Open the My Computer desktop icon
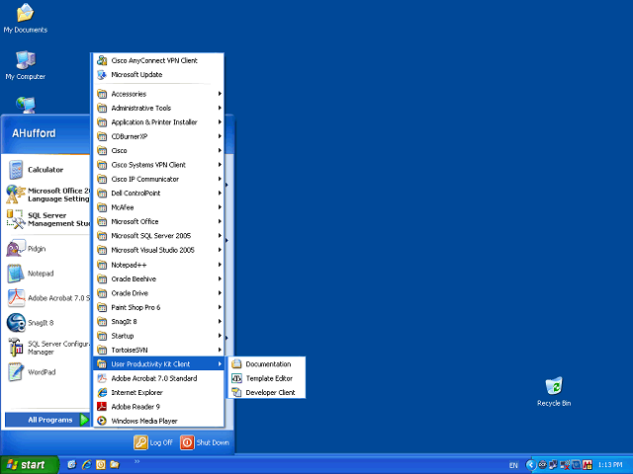 25,65
